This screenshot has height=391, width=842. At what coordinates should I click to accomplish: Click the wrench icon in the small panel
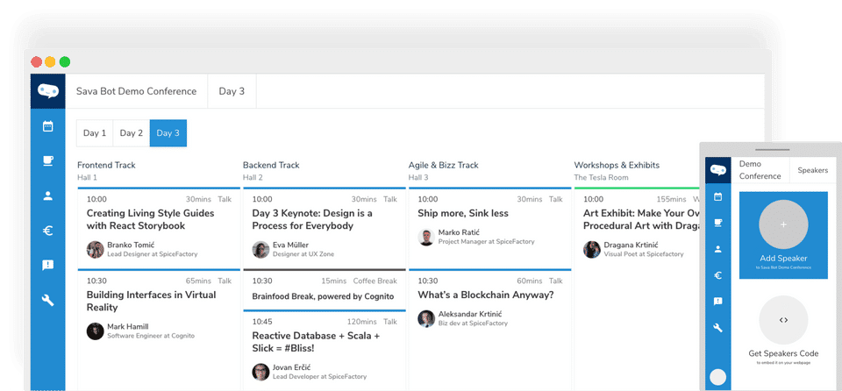point(717,328)
